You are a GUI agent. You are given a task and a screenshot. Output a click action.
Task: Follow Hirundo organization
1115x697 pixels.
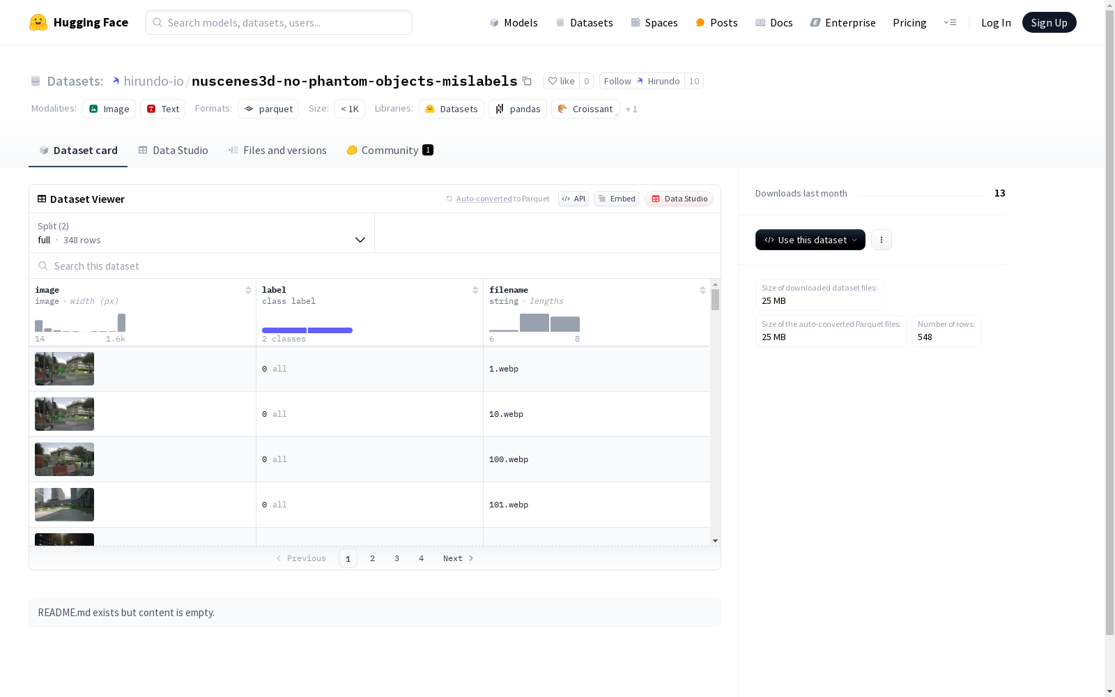(642, 81)
